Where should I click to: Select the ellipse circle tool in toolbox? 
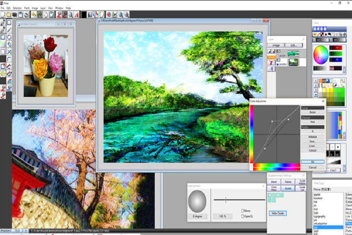9,37
